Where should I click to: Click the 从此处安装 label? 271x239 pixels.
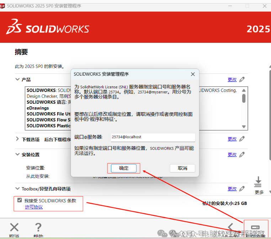coord(38,176)
